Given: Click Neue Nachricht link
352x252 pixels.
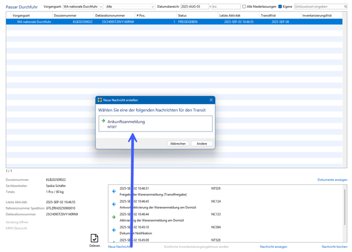Looking at the screenshot, I should pyautogui.click(x=119, y=247).
